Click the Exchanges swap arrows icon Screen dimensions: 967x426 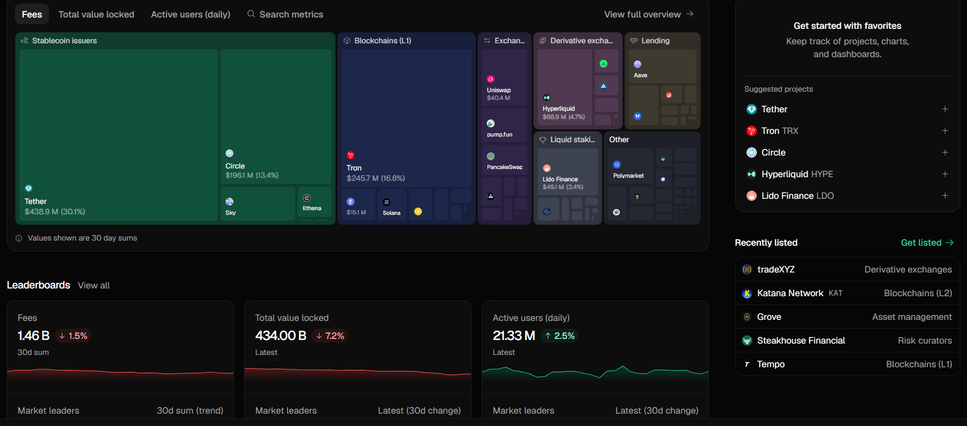pyautogui.click(x=487, y=41)
